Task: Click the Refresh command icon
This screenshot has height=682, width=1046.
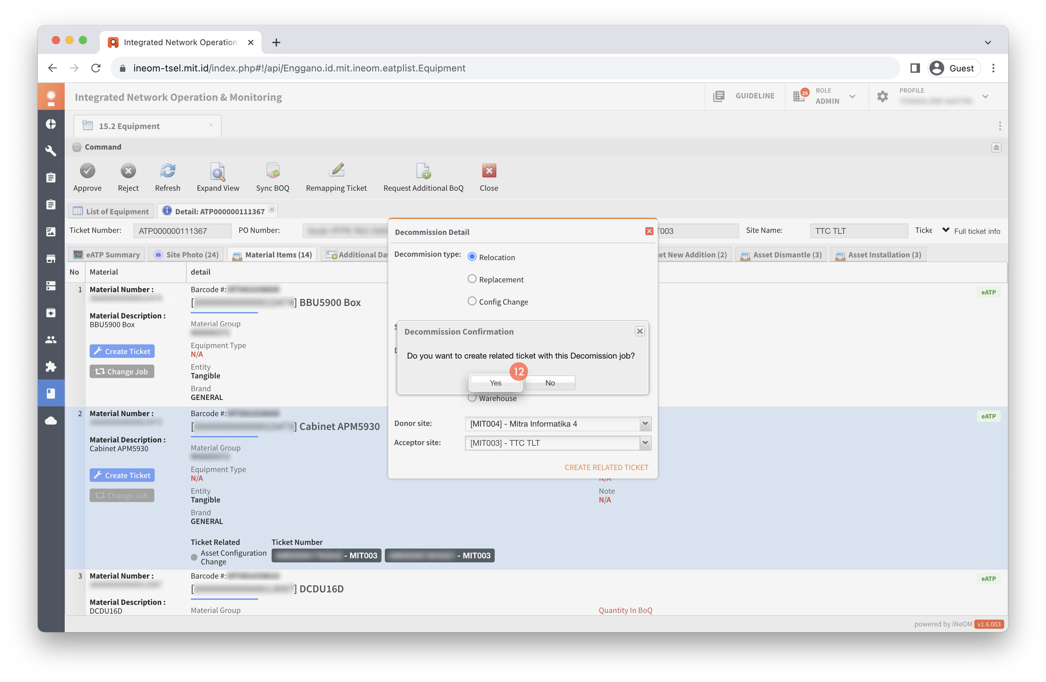Action: coord(167,171)
